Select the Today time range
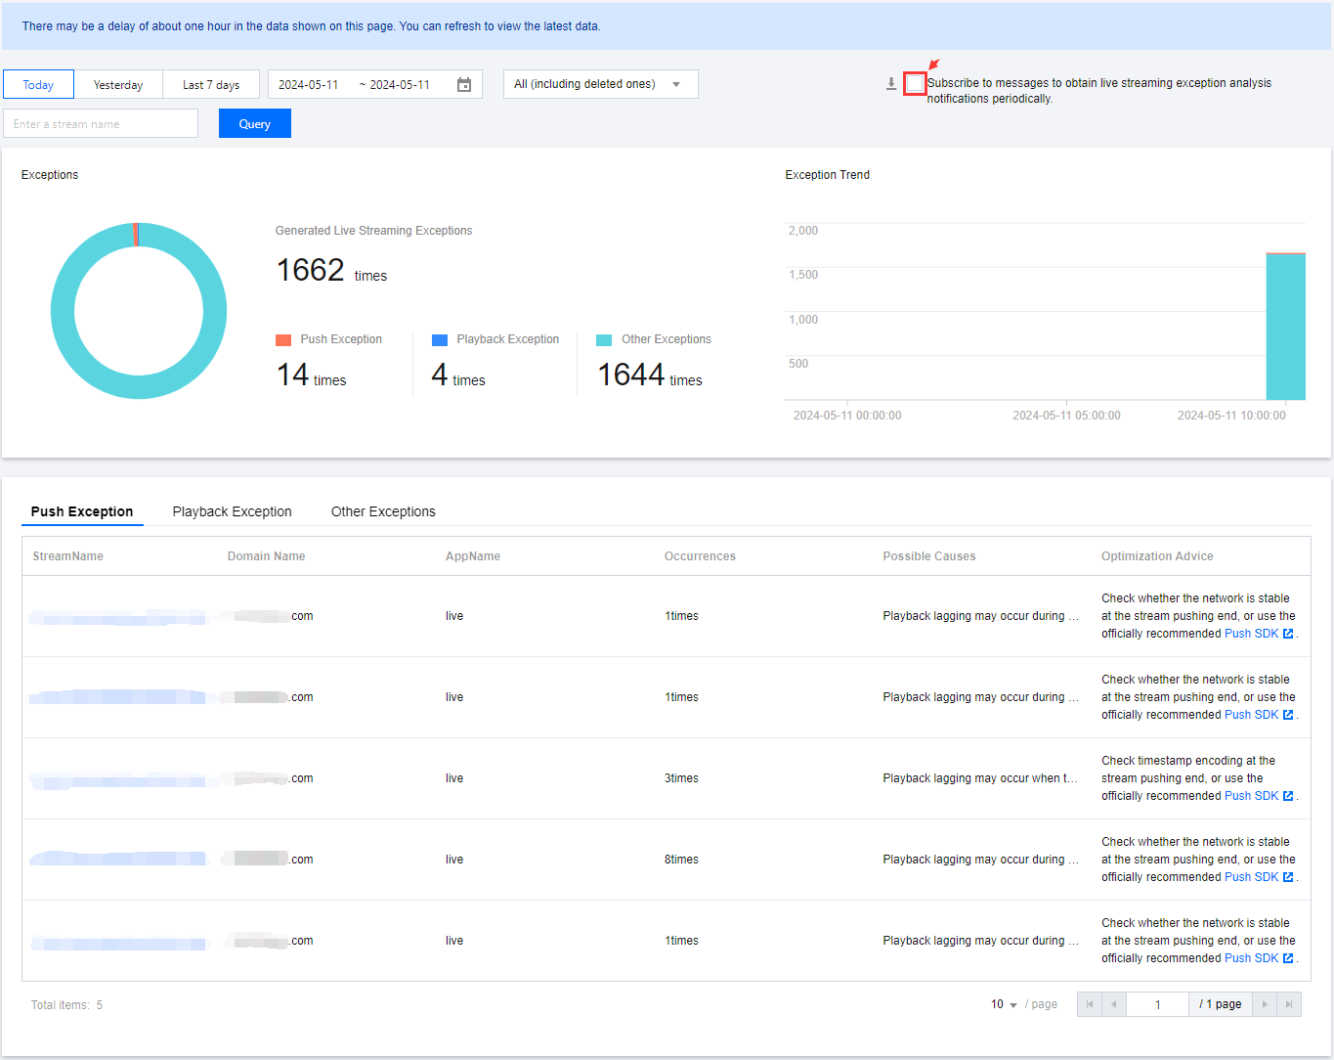The image size is (1334, 1060). [x=38, y=85]
